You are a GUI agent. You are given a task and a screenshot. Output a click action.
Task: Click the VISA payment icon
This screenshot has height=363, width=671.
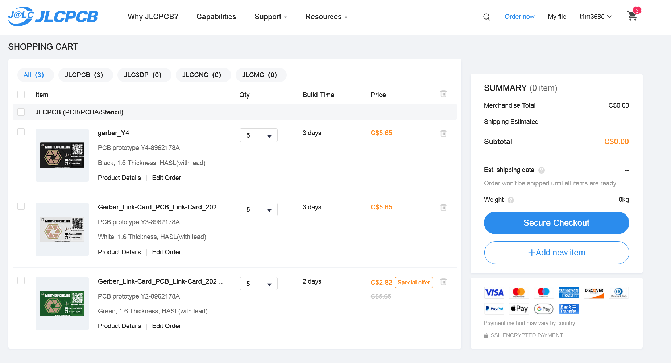coord(494,292)
